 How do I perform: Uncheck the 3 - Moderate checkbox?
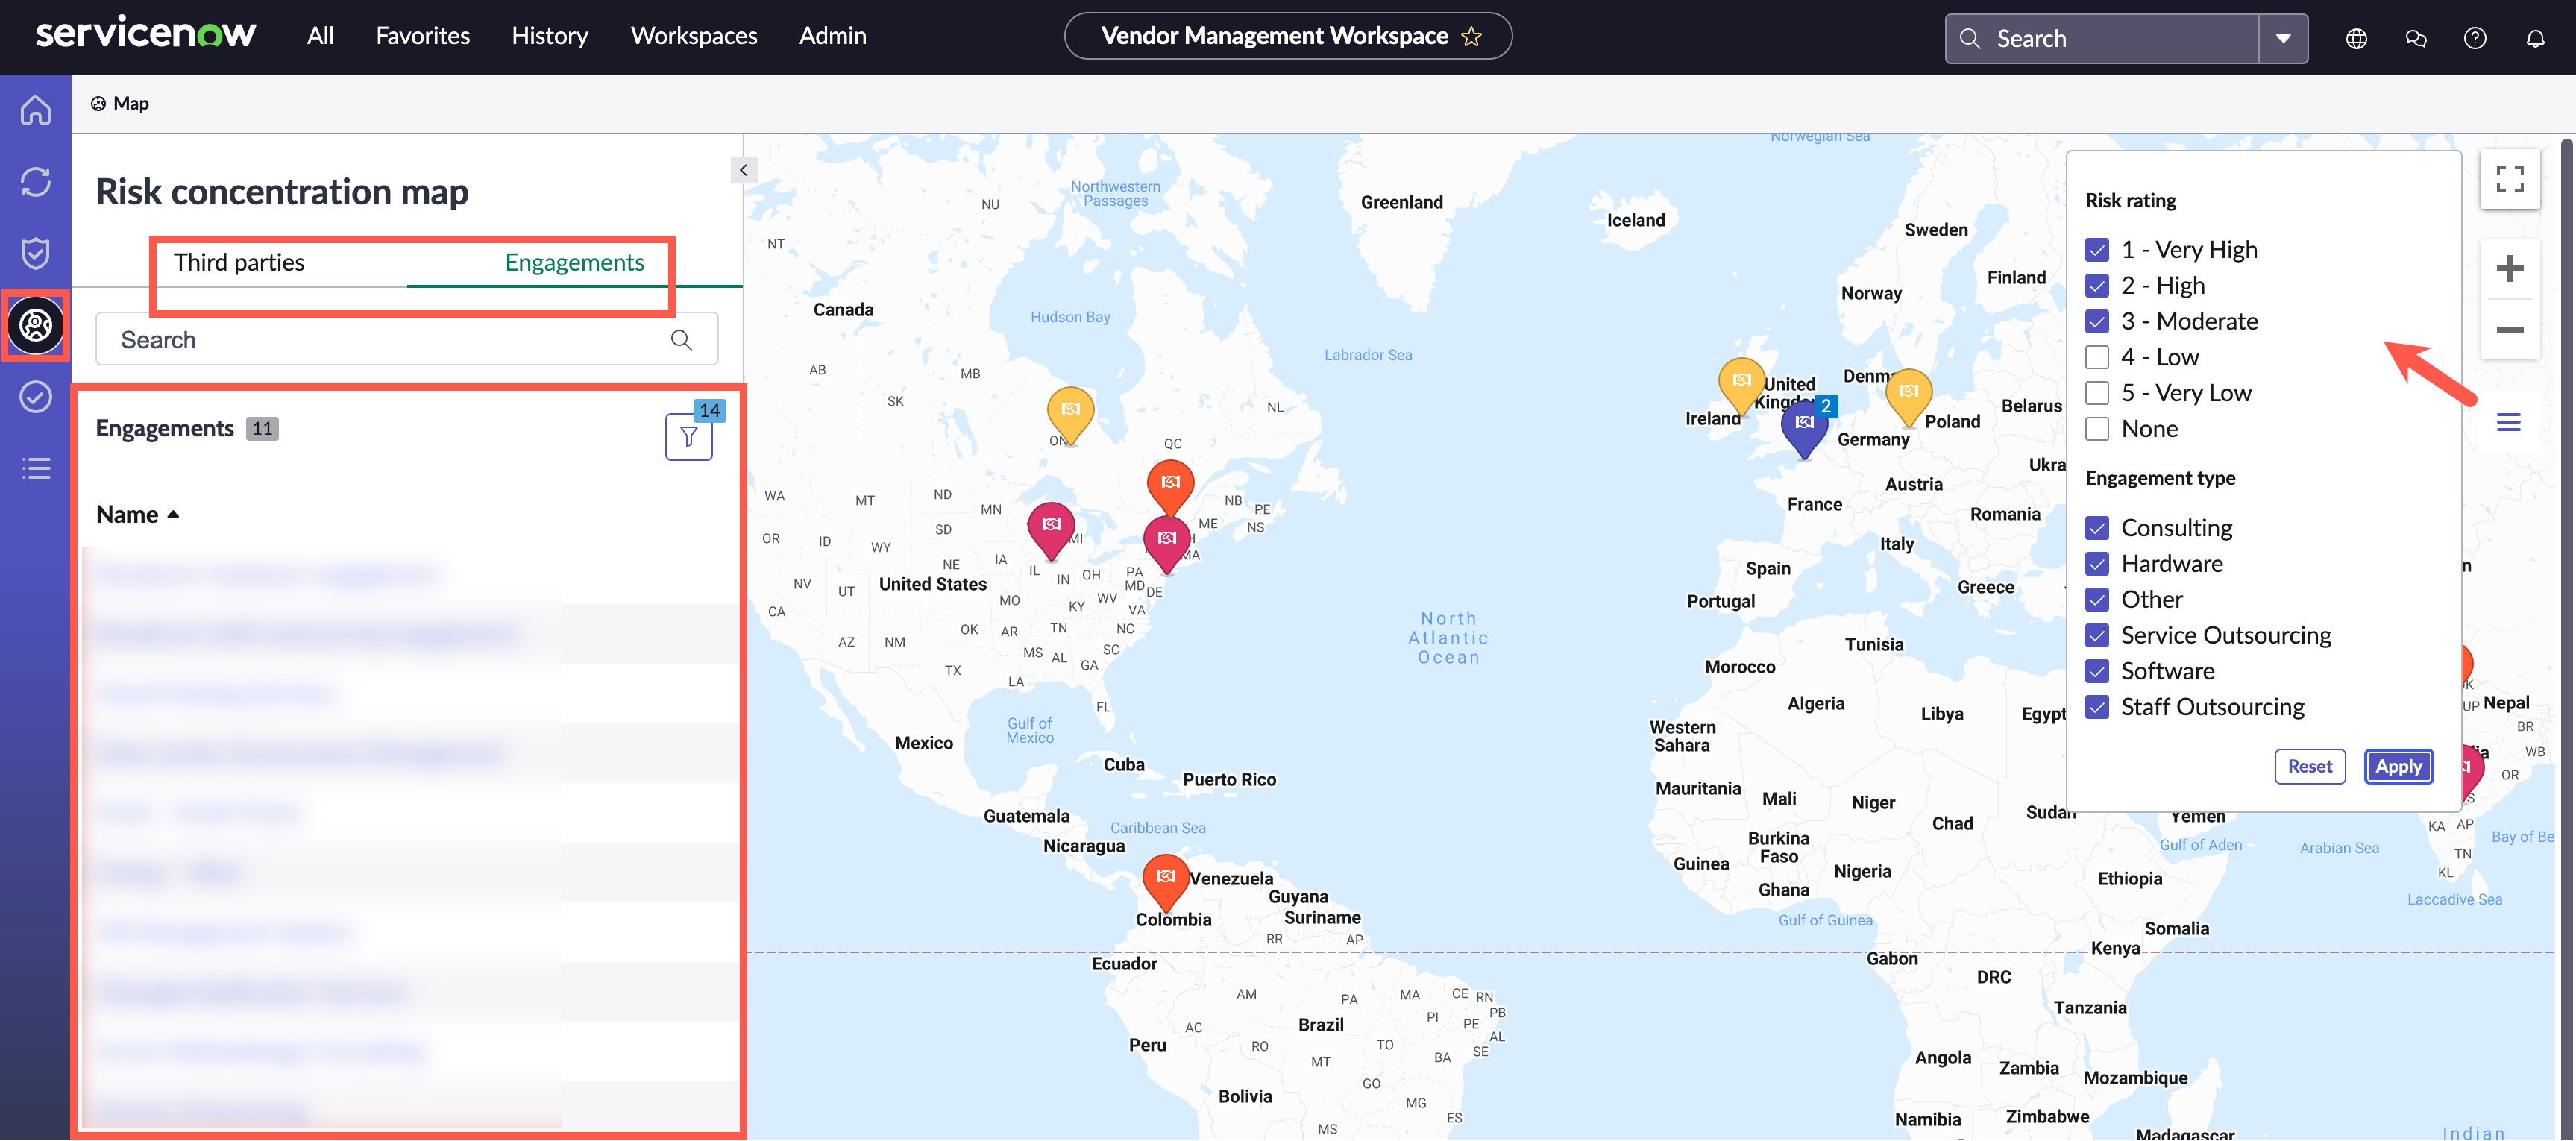pos(2097,322)
